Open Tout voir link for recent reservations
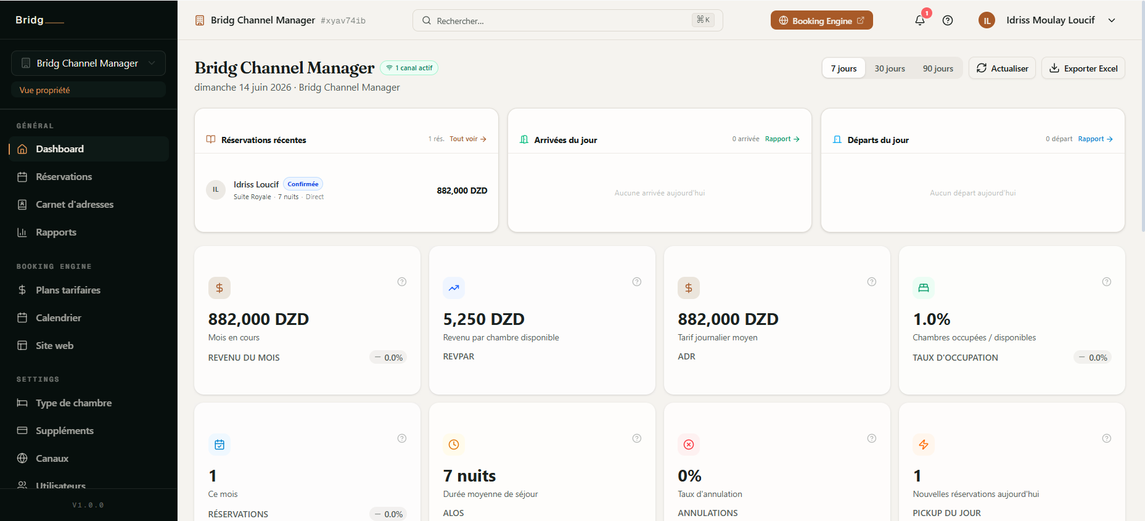The width and height of the screenshot is (1145, 521). pyautogui.click(x=468, y=139)
